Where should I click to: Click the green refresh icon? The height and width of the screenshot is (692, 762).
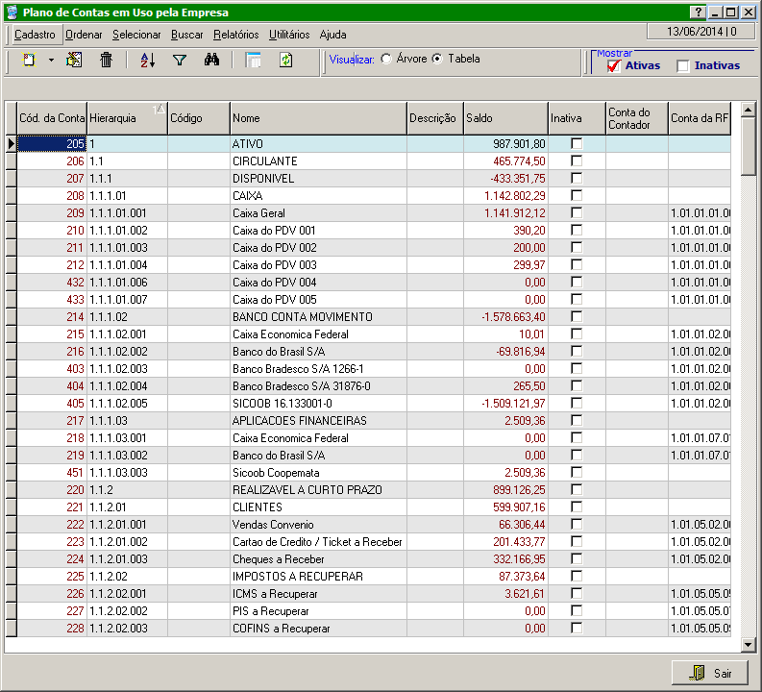285,61
